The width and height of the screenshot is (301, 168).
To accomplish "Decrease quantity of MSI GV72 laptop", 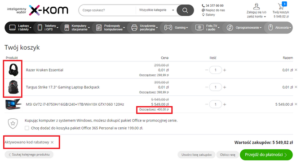I will pos(207,104).
